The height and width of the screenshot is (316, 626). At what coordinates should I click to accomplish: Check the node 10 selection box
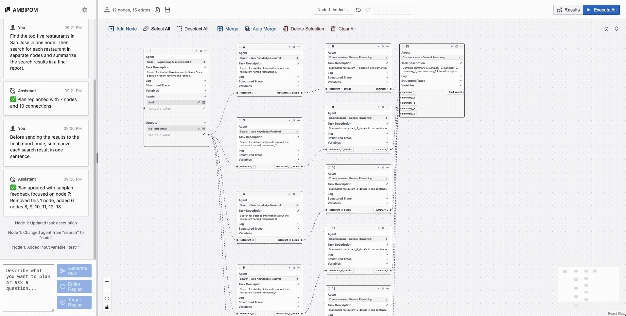329,167
